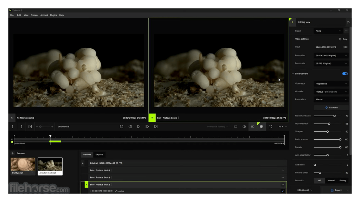Enter fullscreen preview mode
Viewport: 360px width, 202px height.
tap(270, 127)
